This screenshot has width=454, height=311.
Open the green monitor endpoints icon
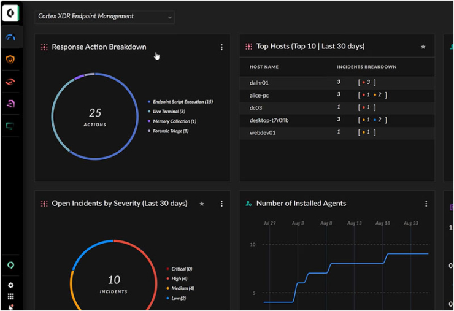pos(10,126)
